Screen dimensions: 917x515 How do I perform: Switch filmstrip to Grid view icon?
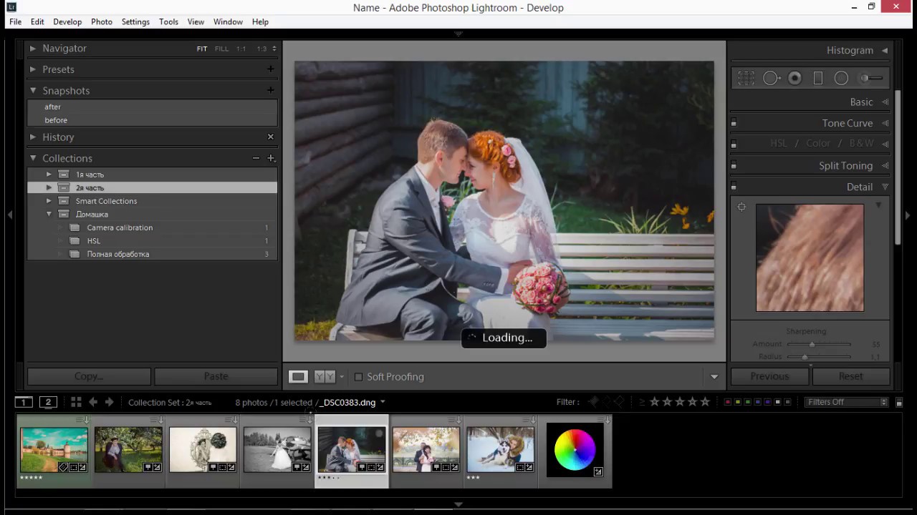76,402
